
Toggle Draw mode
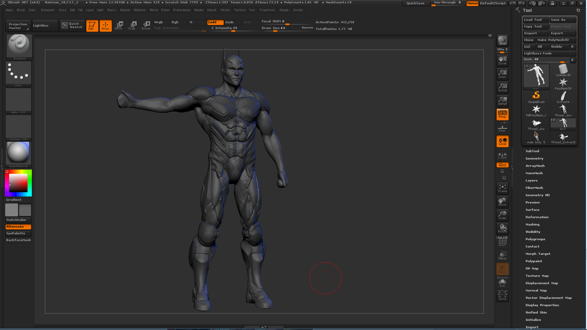click(x=105, y=26)
